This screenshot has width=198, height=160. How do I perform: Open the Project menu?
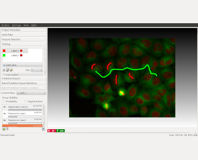(x=5, y=25)
